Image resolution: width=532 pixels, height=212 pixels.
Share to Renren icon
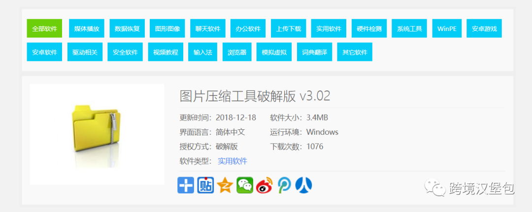coord(303,184)
